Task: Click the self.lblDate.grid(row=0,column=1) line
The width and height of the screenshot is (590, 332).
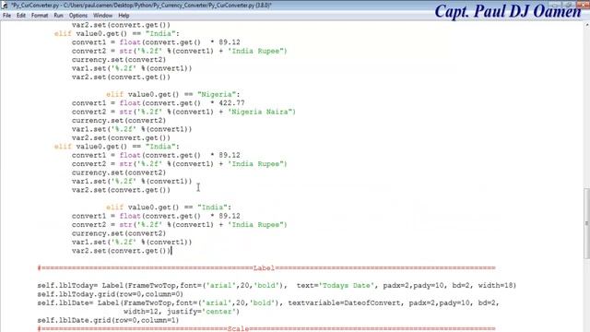Action: [108, 320]
